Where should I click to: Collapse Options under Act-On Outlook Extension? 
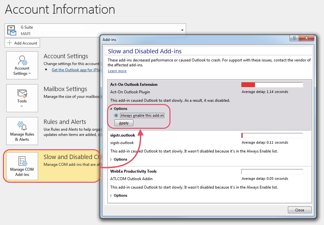point(111,109)
